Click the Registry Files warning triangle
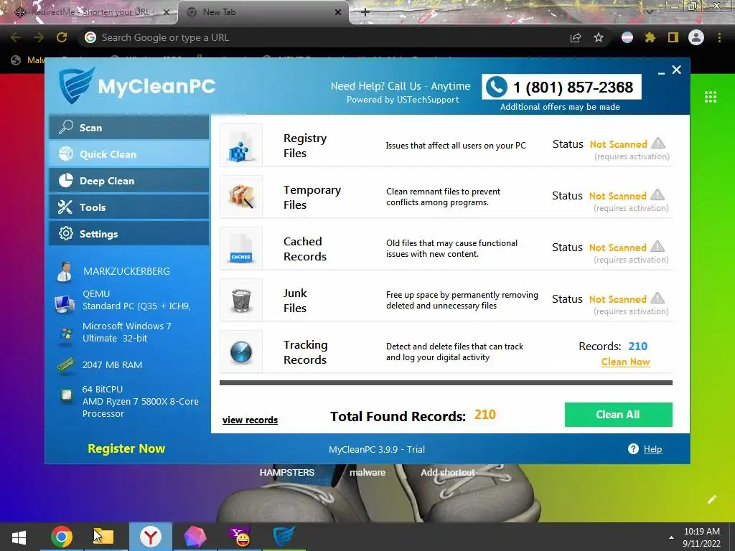This screenshot has width=735, height=551. [x=659, y=143]
